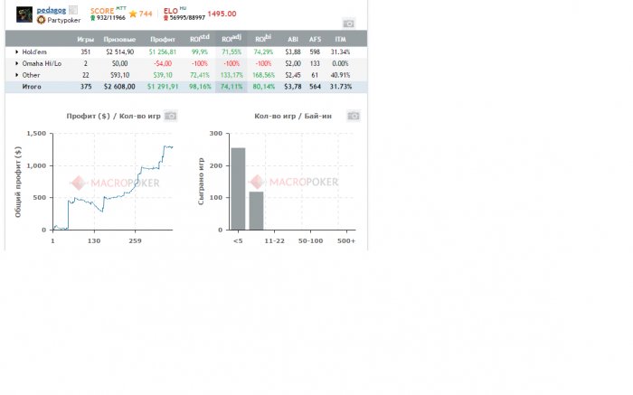Click the Partypoker room icon
633x395 pixels.
pyautogui.click(x=41, y=20)
